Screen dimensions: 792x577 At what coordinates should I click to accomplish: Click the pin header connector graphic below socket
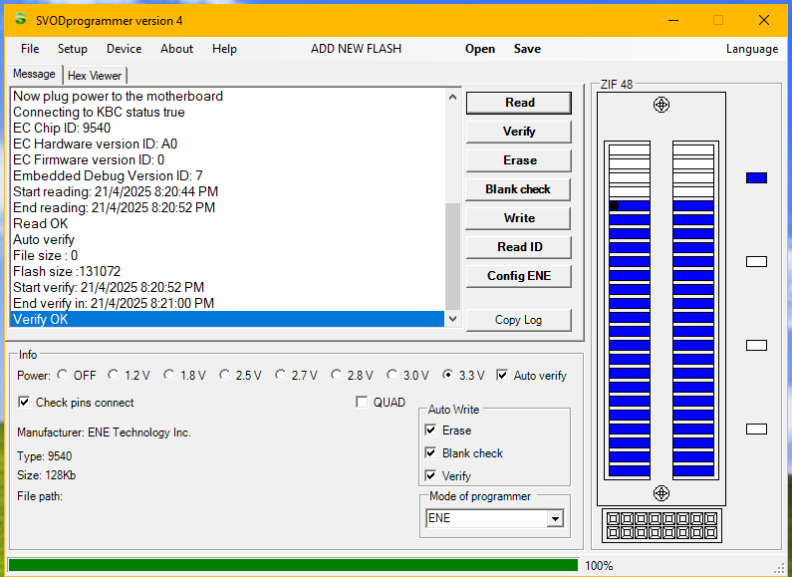[661, 525]
